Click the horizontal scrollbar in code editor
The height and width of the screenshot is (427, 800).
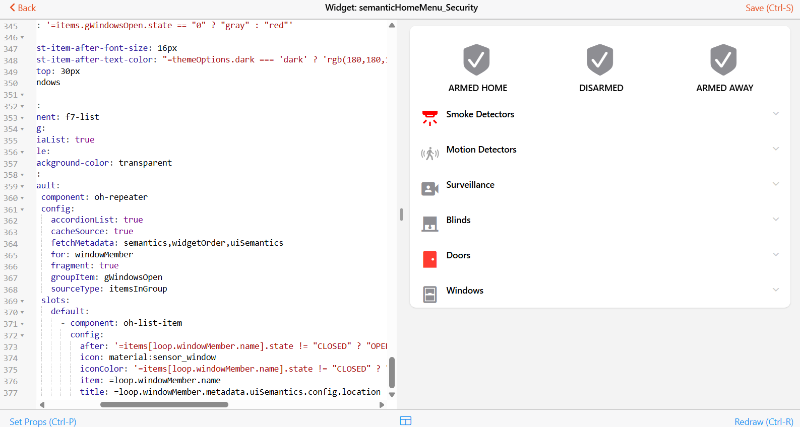[x=164, y=404]
